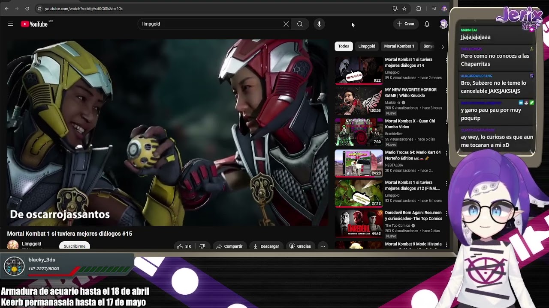Select the Todos filter chip
The width and height of the screenshot is (549, 308).
[344, 46]
